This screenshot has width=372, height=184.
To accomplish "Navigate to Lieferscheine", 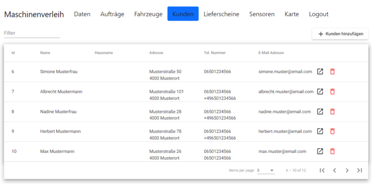I will (x=221, y=14).
